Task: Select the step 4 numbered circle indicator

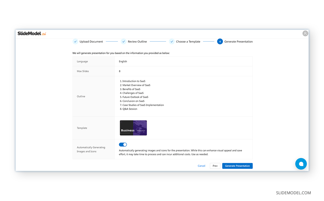Action: [x=220, y=41]
